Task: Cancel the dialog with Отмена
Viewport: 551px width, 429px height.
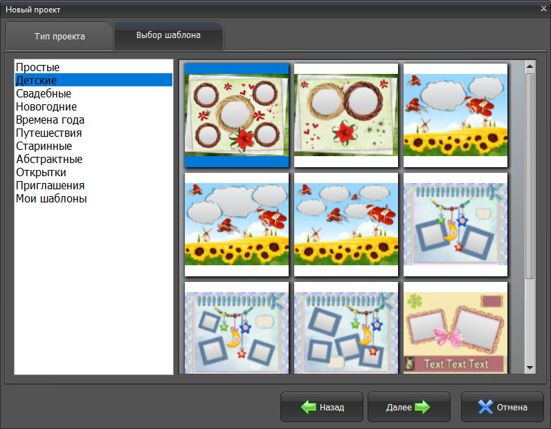Action: [502, 407]
